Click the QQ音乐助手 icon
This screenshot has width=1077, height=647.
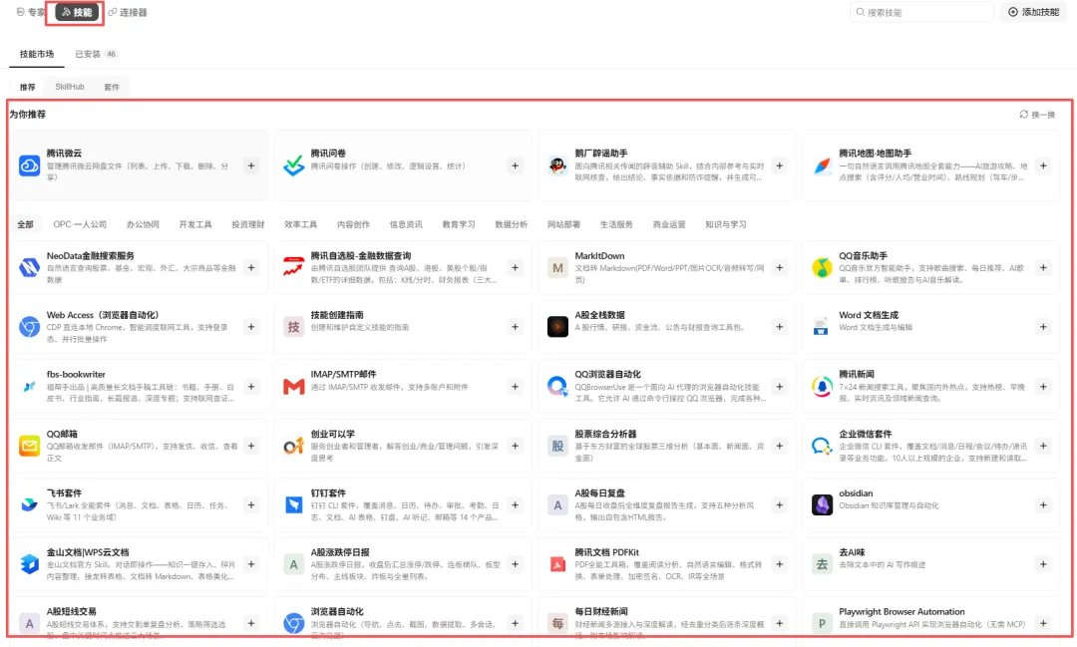point(822,267)
